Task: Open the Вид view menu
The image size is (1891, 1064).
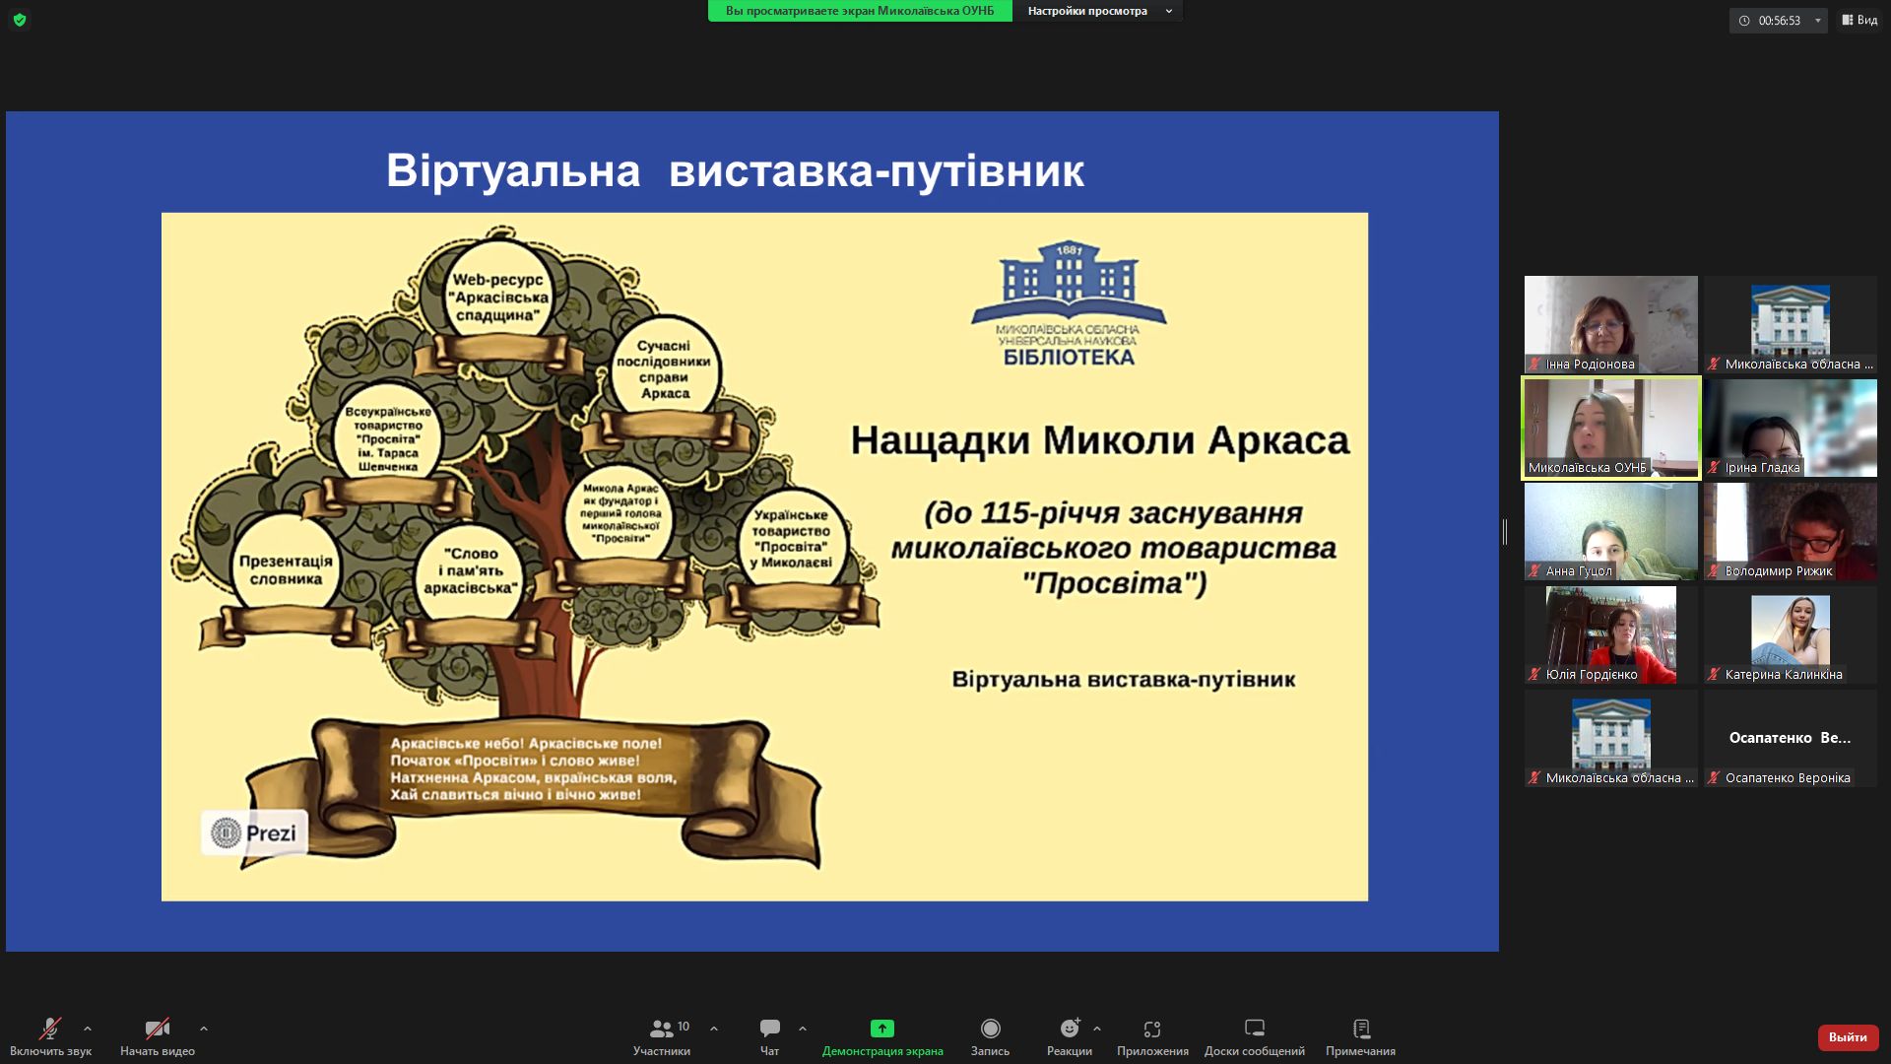Action: 1859,20
